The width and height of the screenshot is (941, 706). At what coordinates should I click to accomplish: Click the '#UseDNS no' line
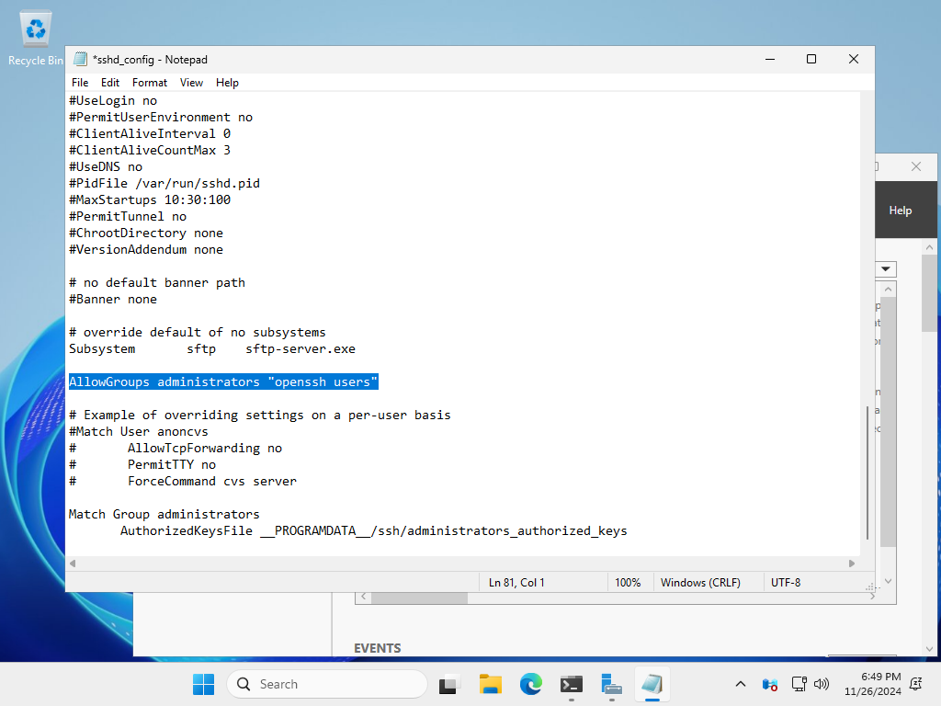105,167
